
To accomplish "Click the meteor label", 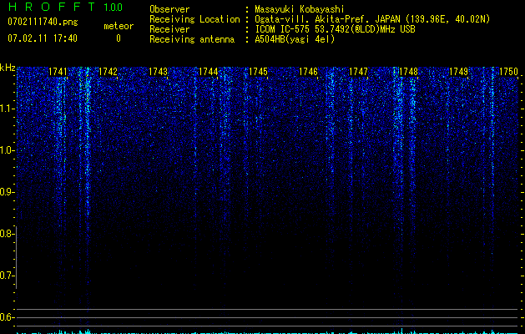I will pos(119,26).
